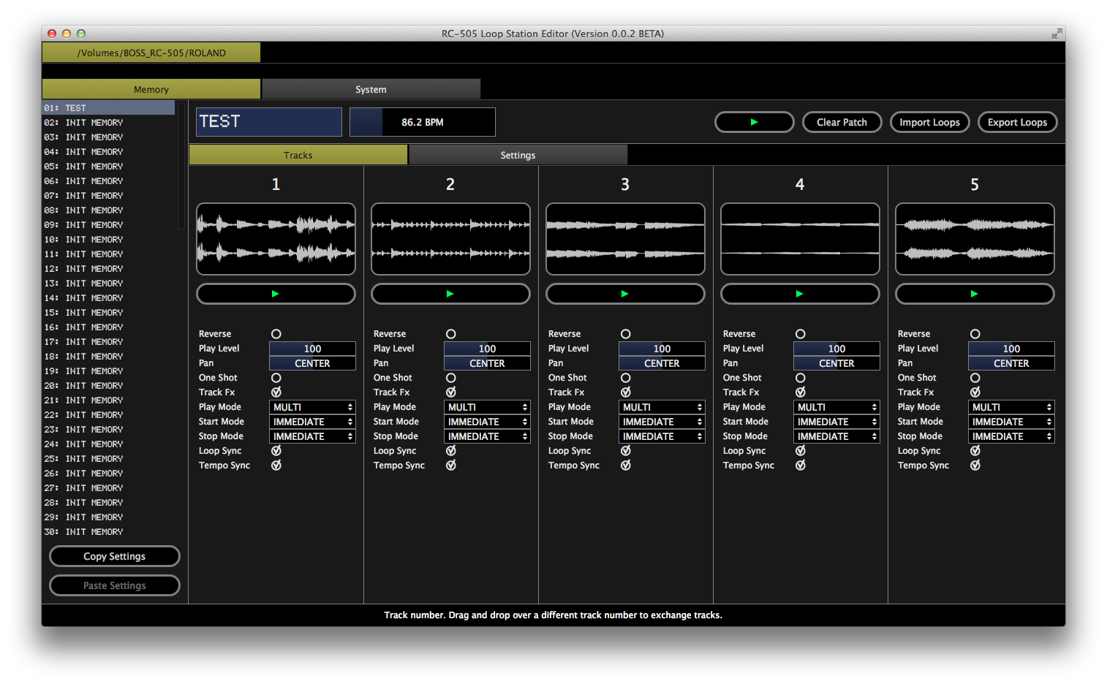This screenshot has width=1107, height=684.
Task: Select memory slot 24: INIT MEMORY
Action: click(108, 444)
